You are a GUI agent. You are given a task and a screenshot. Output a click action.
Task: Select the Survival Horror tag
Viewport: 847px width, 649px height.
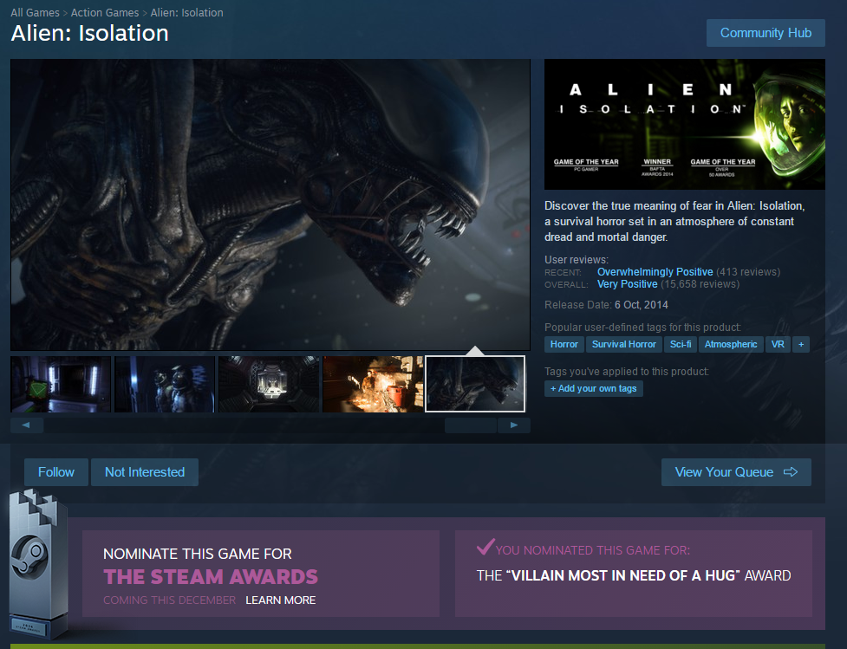click(x=623, y=345)
